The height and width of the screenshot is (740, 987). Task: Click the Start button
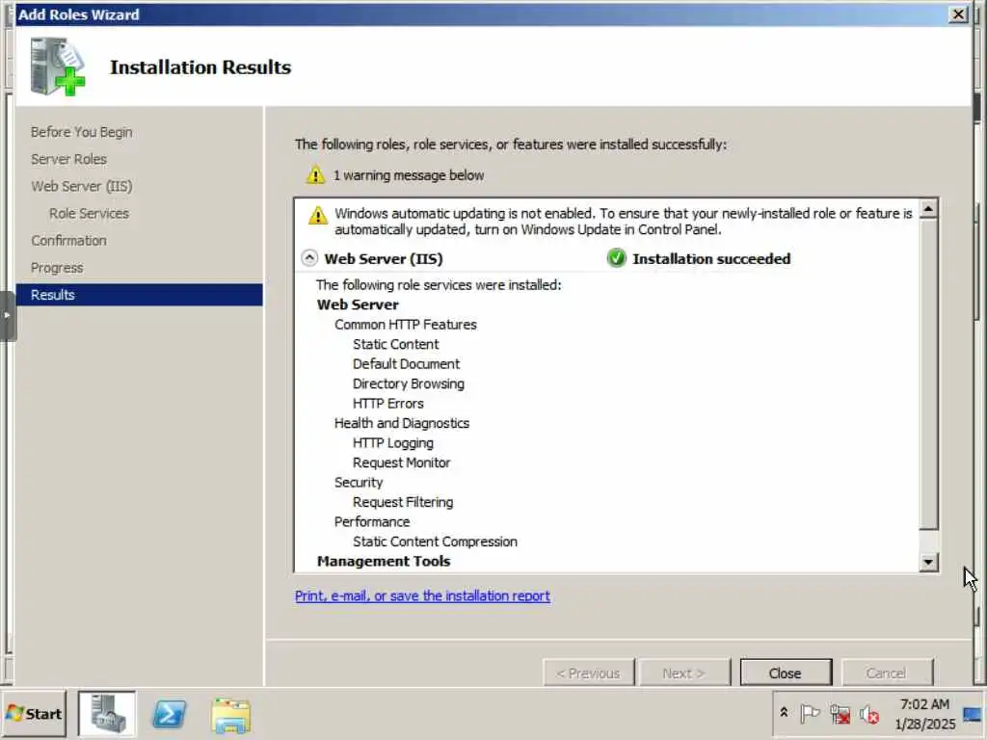click(34, 714)
